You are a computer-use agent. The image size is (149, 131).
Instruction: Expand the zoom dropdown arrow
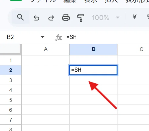[x=118, y=17]
